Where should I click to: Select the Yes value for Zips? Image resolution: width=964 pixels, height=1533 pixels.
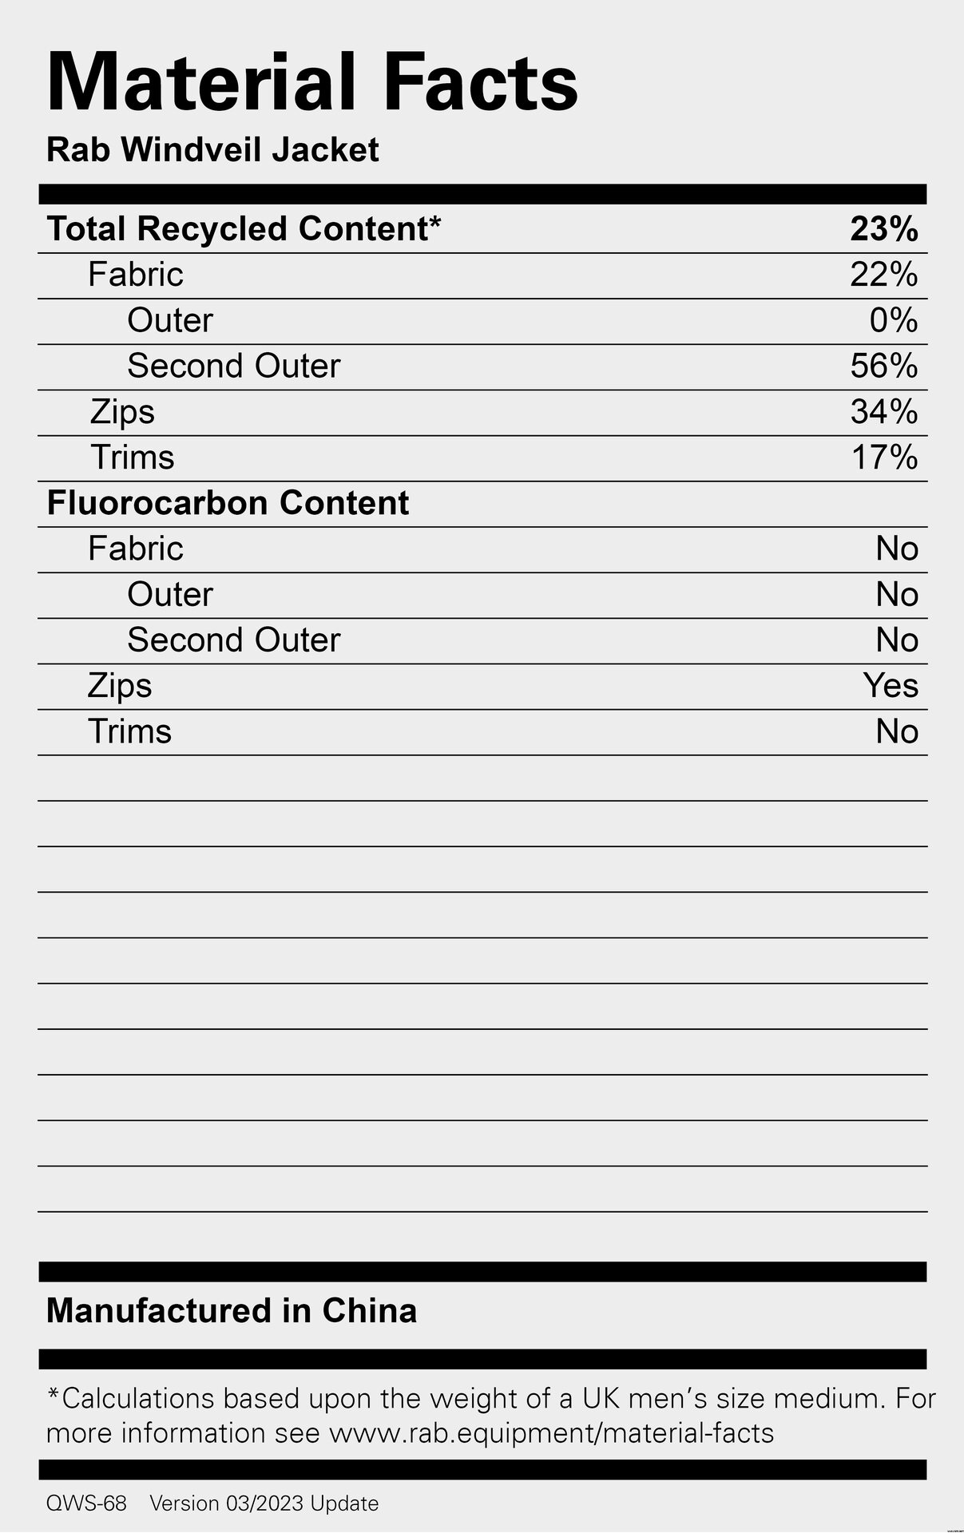click(890, 686)
